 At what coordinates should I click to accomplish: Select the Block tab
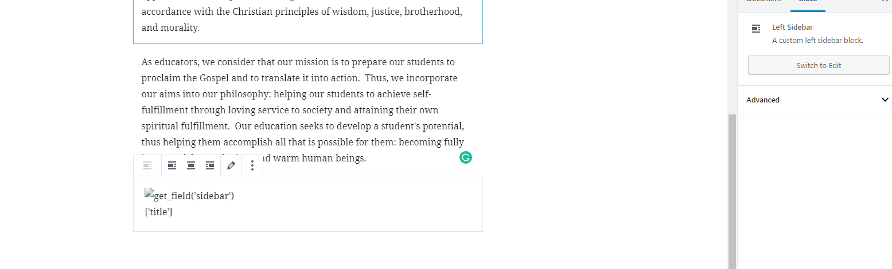point(808,2)
